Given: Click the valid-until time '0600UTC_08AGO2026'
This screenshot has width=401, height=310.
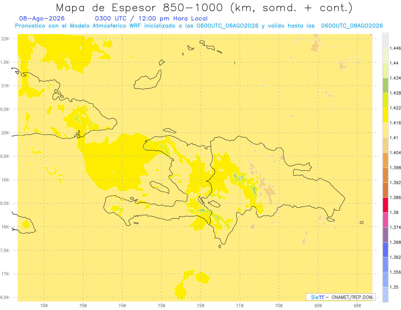Looking at the screenshot, I should pyautogui.click(x=352, y=26).
